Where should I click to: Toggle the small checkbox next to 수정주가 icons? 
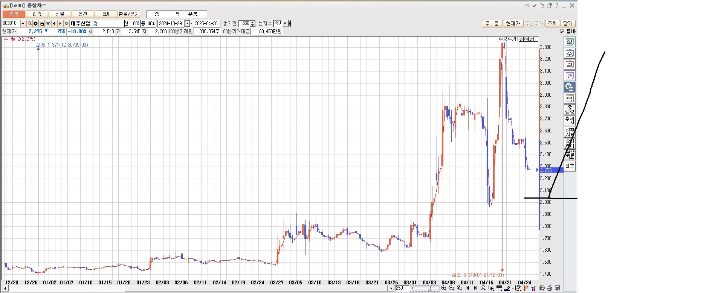tap(536, 39)
